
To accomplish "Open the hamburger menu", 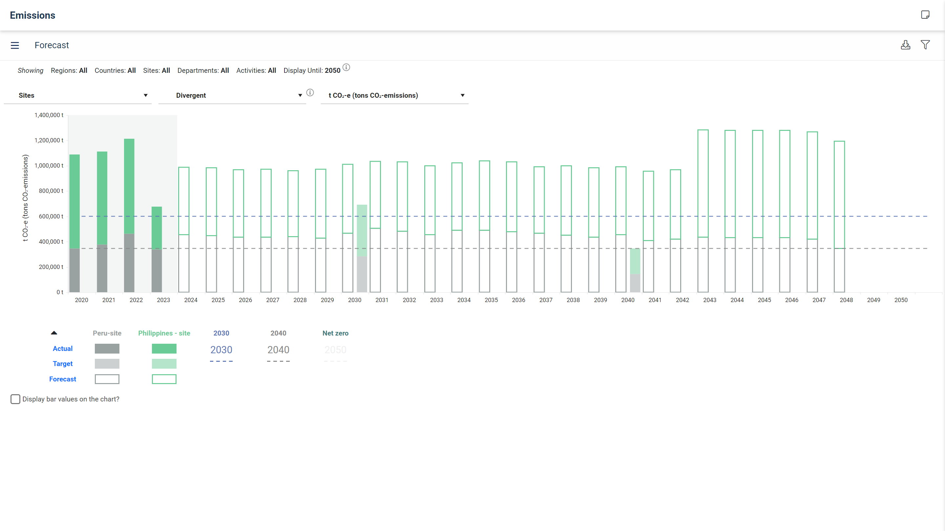I will click(15, 46).
